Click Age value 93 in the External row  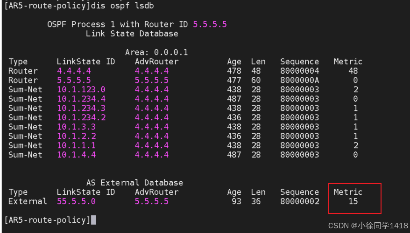tap(237, 201)
